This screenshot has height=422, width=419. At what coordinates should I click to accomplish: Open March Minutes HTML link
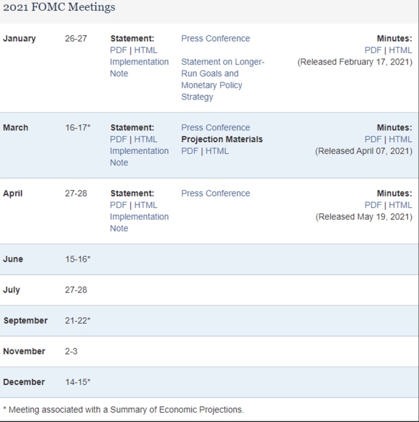[401, 139]
